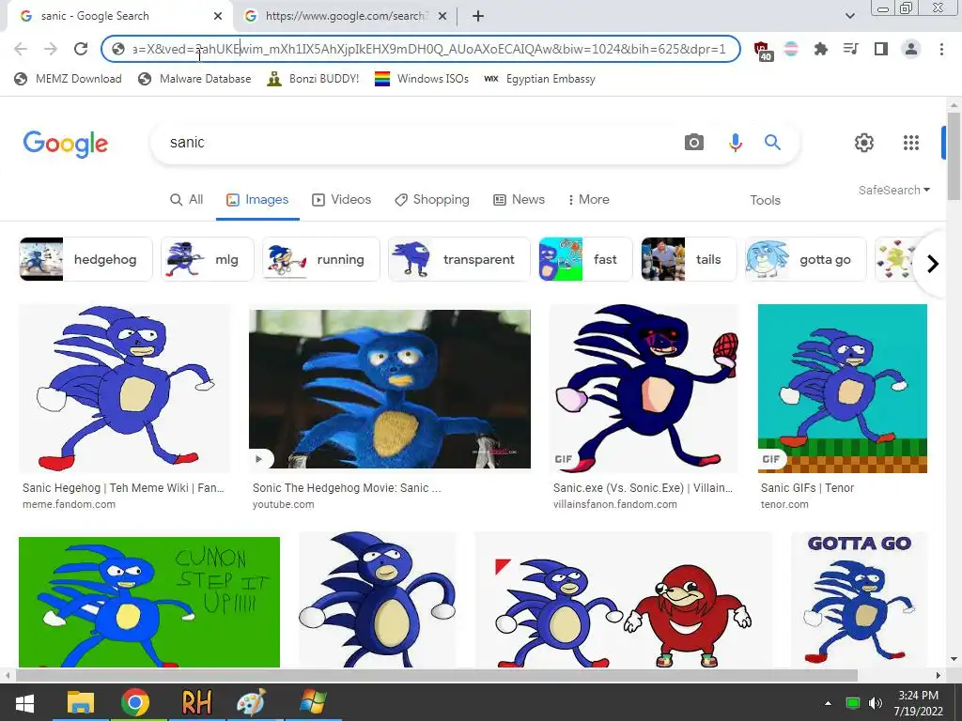Viewport: 962px width, 721px height.
Task: Open the Bonzi BUDDY! bookmark
Action: [x=313, y=79]
